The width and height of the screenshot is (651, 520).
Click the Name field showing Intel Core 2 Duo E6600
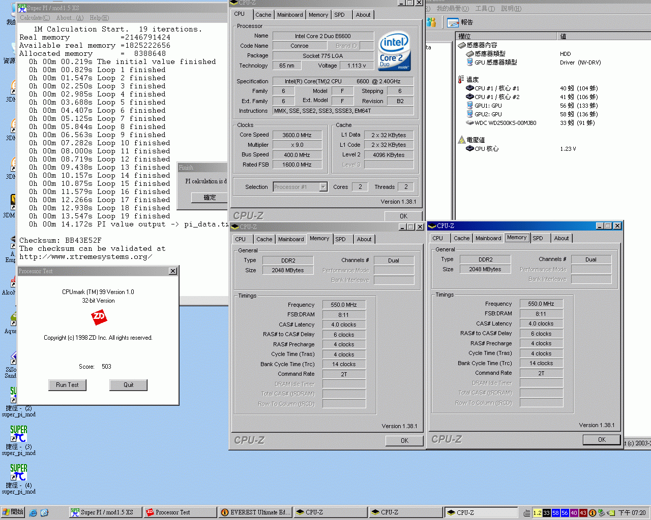pyautogui.click(x=323, y=36)
